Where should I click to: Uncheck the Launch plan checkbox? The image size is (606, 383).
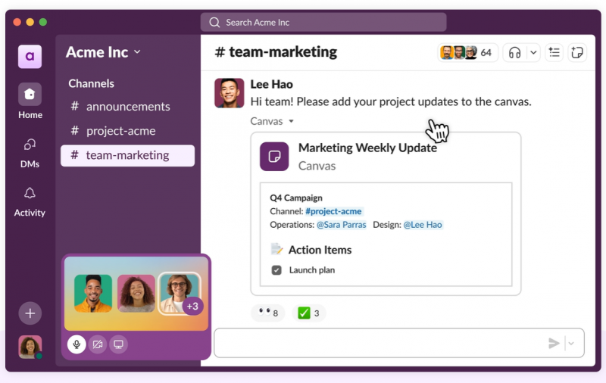tap(276, 270)
